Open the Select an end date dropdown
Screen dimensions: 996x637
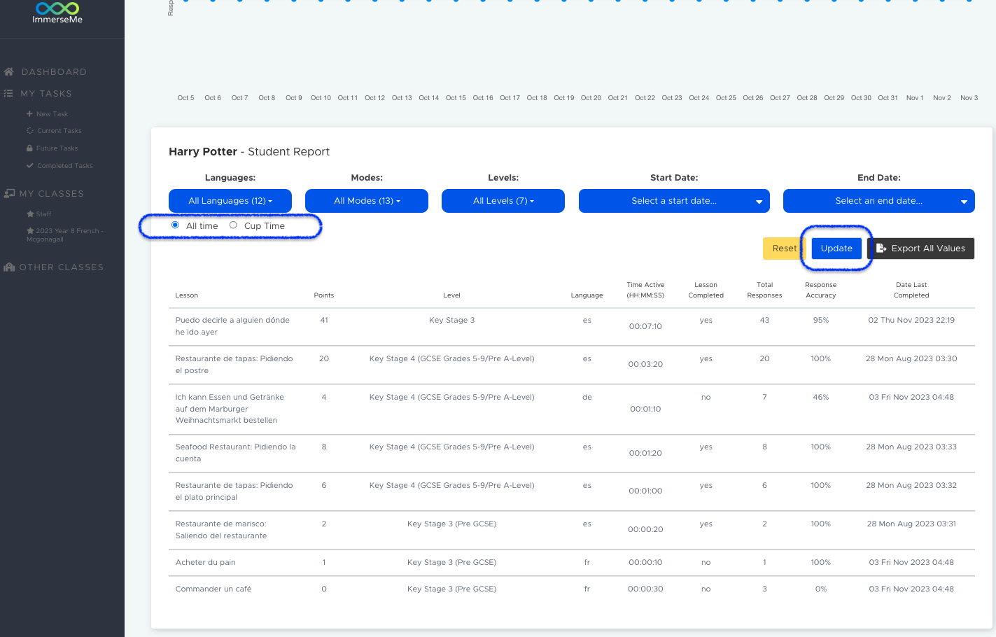879,201
